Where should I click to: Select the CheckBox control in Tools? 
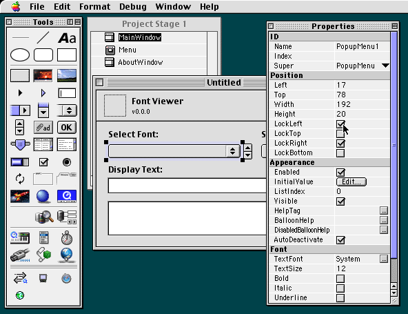pos(43,162)
